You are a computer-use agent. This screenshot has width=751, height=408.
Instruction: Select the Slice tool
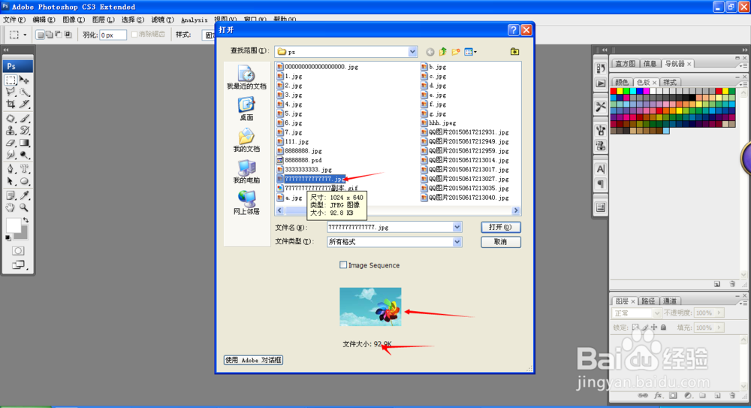coord(25,104)
